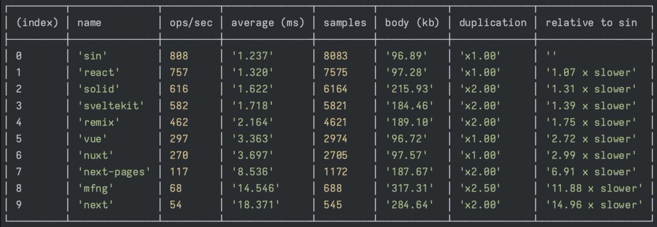Click '11.88 x slower' cell
The height and width of the screenshot is (227, 657).
pyautogui.click(x=593, y=188)
